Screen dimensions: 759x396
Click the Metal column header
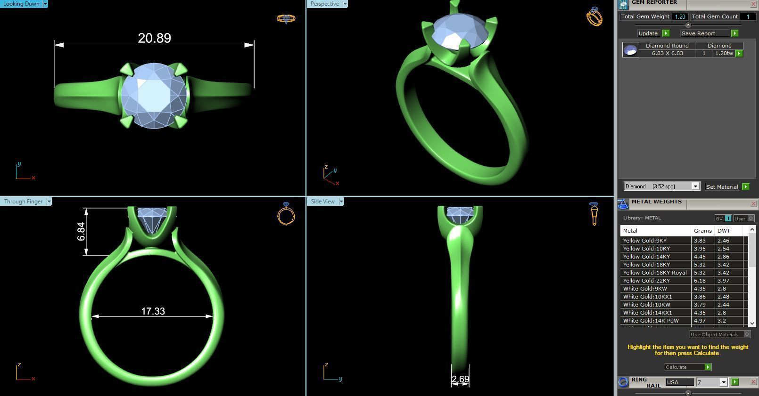(655, 231)
